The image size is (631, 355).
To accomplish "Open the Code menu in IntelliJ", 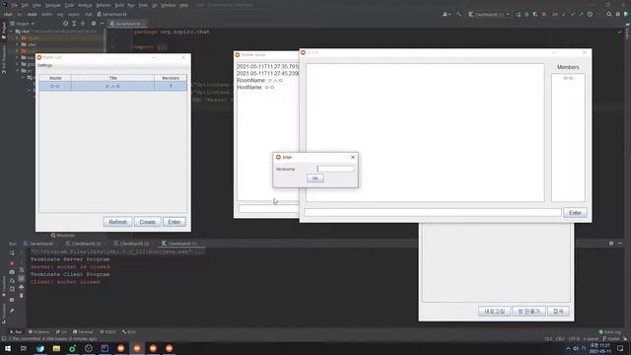I will coord(70,5).
